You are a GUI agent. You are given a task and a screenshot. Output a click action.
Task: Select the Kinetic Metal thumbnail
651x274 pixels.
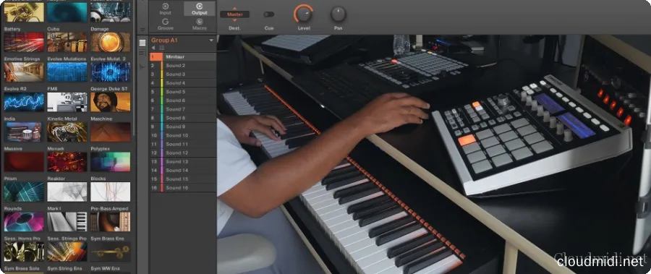(x=67, y=132)
